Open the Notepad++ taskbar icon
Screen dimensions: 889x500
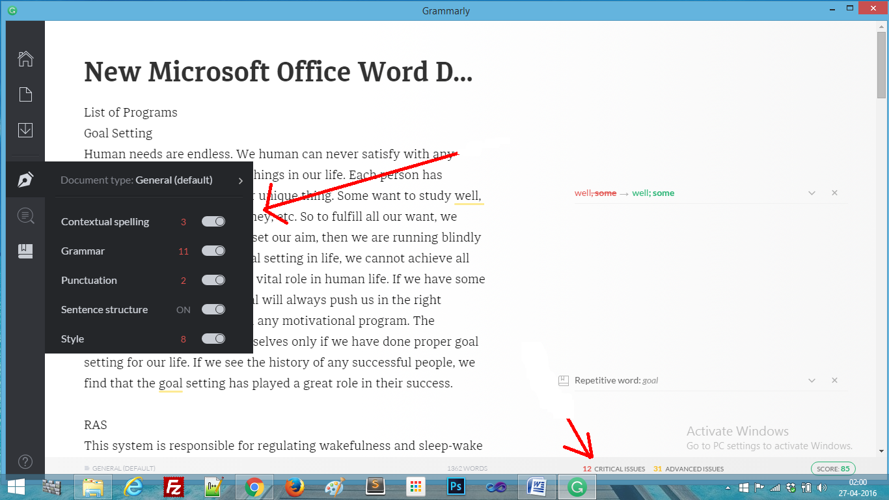214,487
